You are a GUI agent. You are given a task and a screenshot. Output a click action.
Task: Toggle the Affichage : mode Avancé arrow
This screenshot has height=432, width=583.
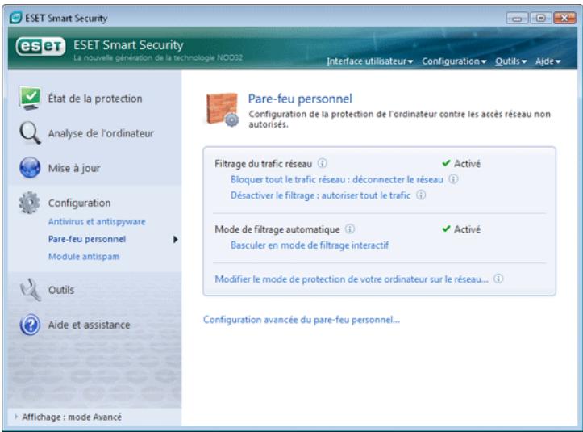coord(15,417)
